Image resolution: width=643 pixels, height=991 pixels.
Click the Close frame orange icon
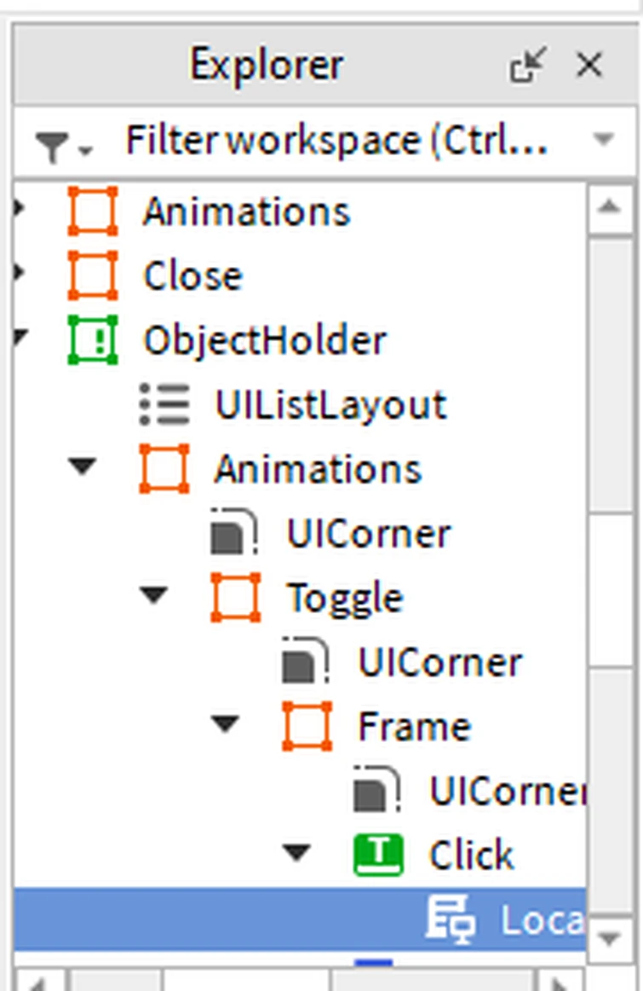pos(93,275)
